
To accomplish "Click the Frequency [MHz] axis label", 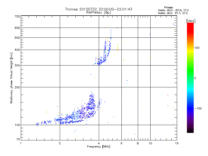I will click(99, 147).
